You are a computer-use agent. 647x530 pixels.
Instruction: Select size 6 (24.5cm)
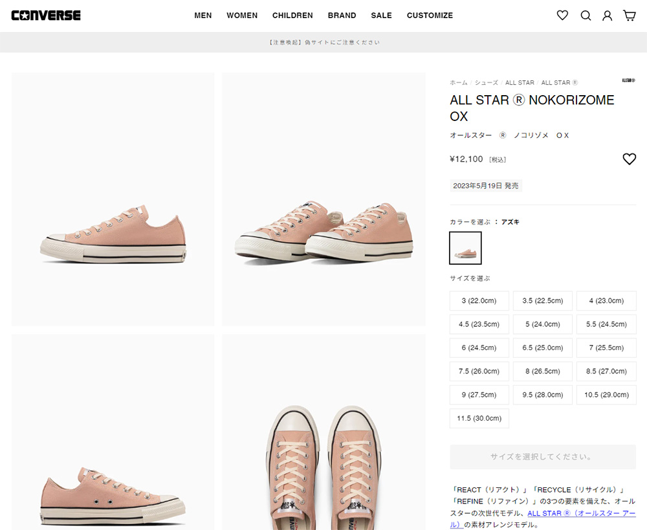tap(479, 348)
